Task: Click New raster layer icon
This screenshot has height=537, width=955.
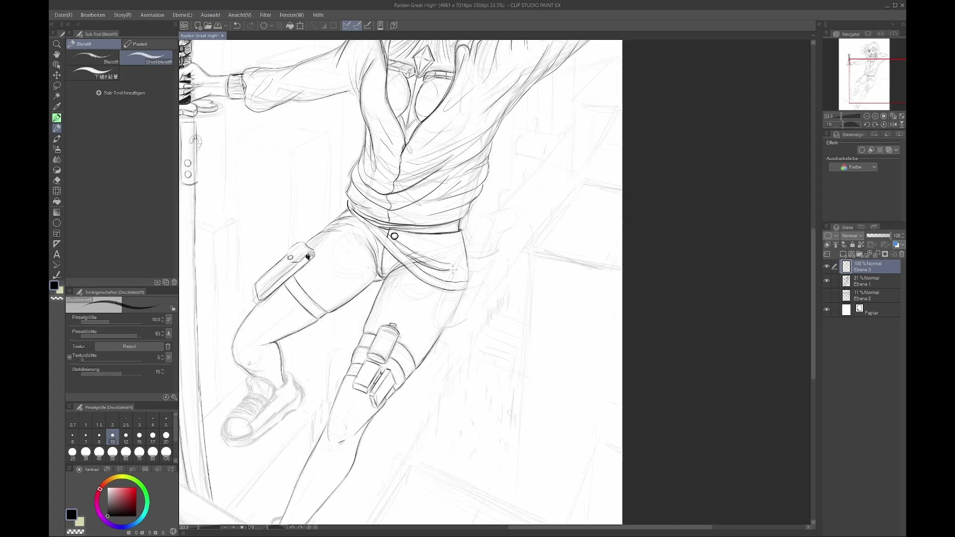Action: 843,254
